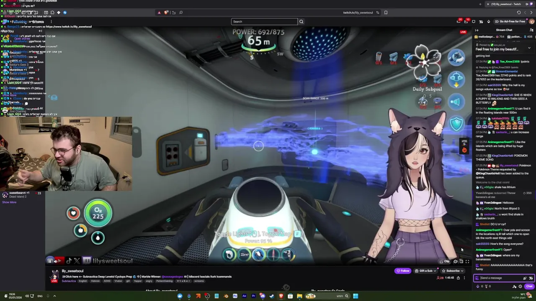Open Brave browser from the taskbar

pos(281,296)
